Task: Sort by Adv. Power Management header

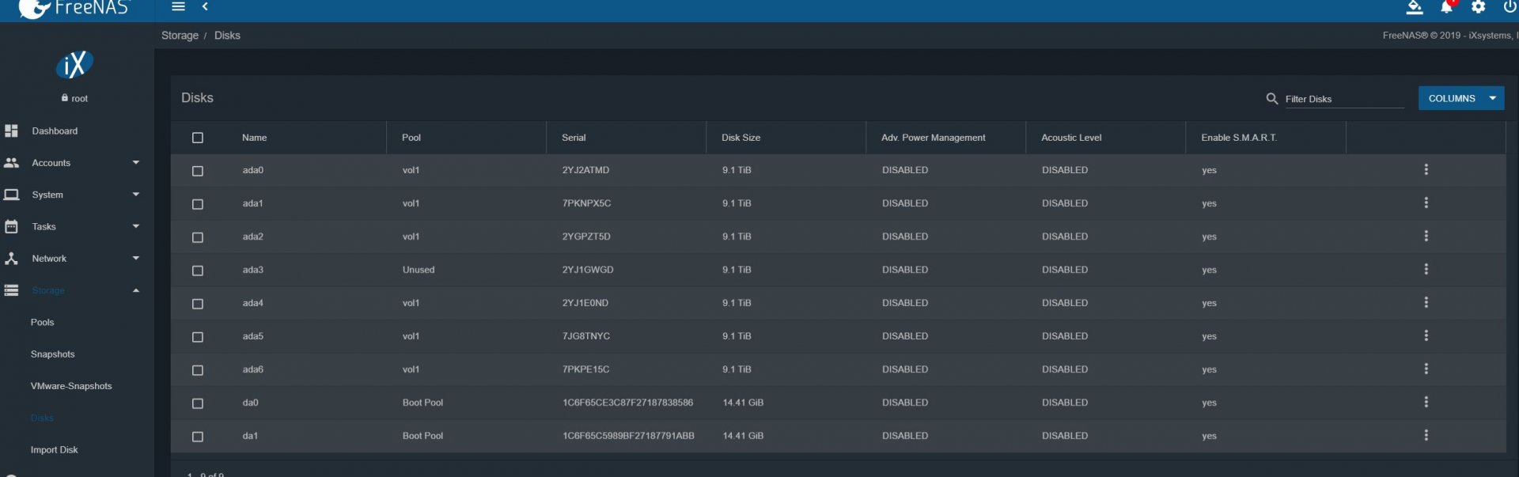Action: click(933, 138)
